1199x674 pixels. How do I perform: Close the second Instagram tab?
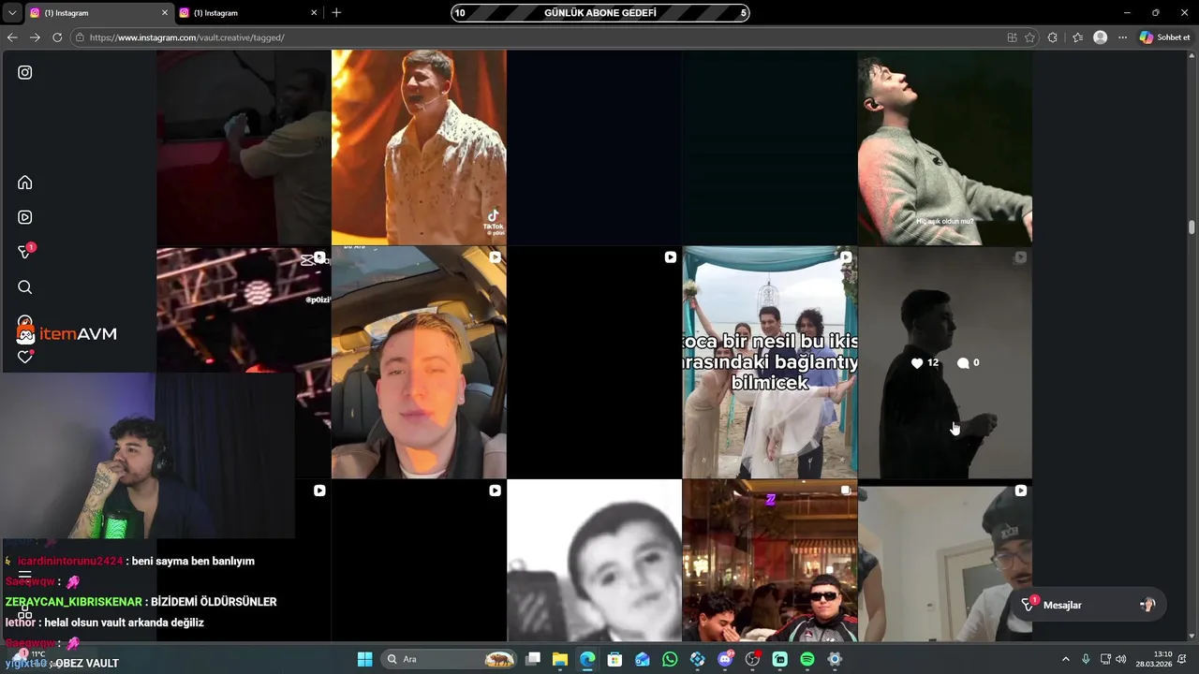click(x=314, y=13)
